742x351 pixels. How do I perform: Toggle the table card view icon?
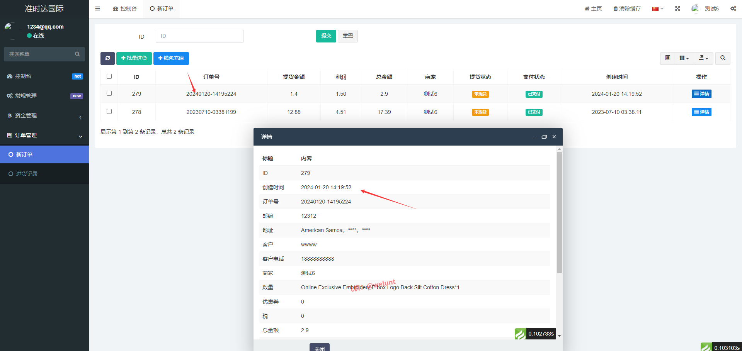click(x=667, y=58)
